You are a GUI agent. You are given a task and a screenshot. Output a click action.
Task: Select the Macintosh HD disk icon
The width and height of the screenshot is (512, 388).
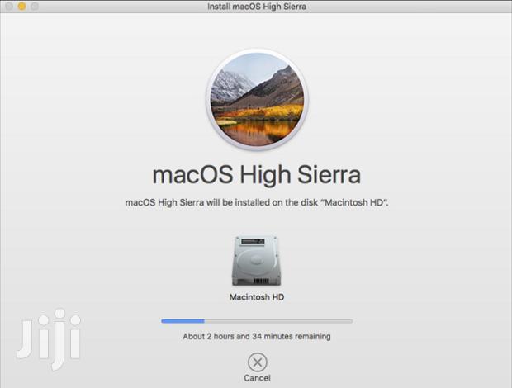(256, 260)
